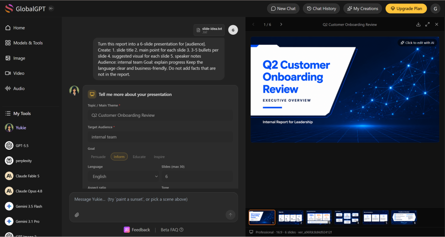The width and height of the screenshot is (445, 237).
Task: Expand the preview to fullscreen
Action: point(428,24)
